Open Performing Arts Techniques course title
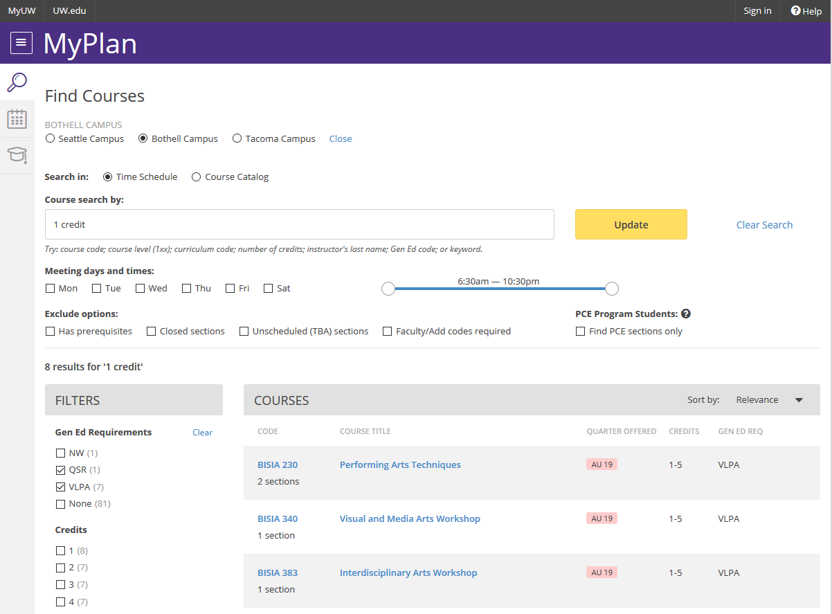This screenshot has width=832, height=614. click(400, 465)
